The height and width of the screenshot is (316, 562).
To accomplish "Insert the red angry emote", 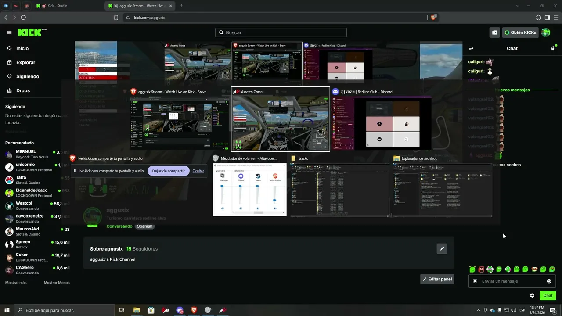I will tap(481, 269).
